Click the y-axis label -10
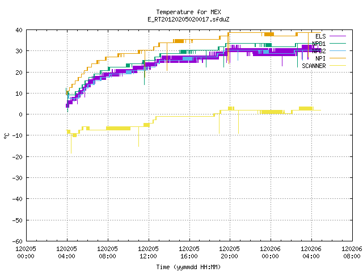 coord(18,135)
